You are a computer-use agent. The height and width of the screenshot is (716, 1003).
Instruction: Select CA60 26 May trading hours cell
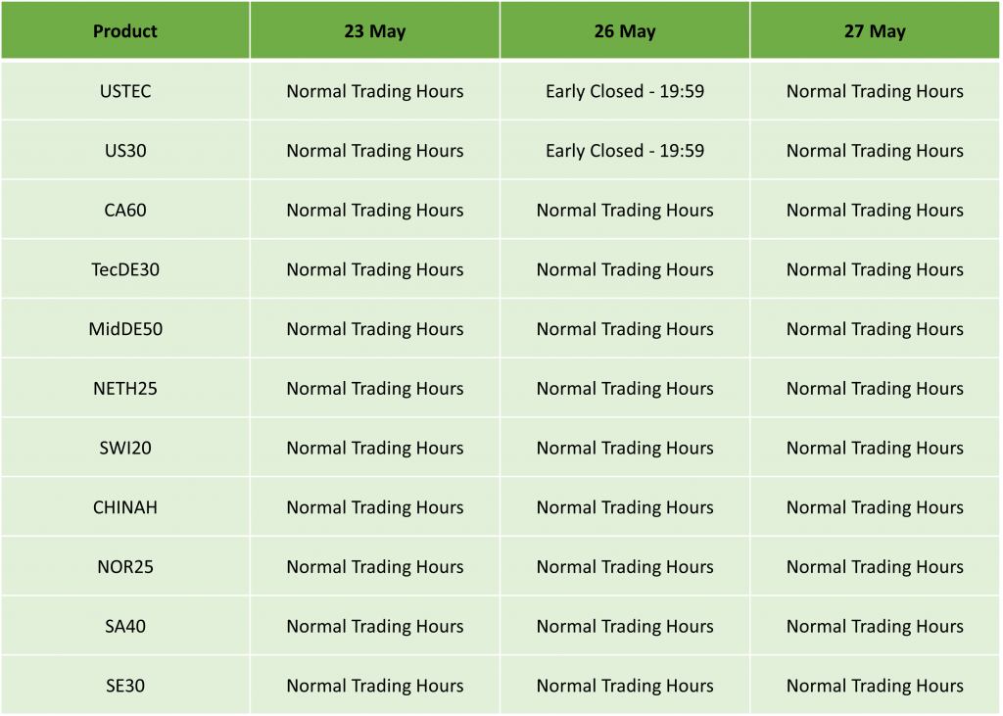point(625,210)
